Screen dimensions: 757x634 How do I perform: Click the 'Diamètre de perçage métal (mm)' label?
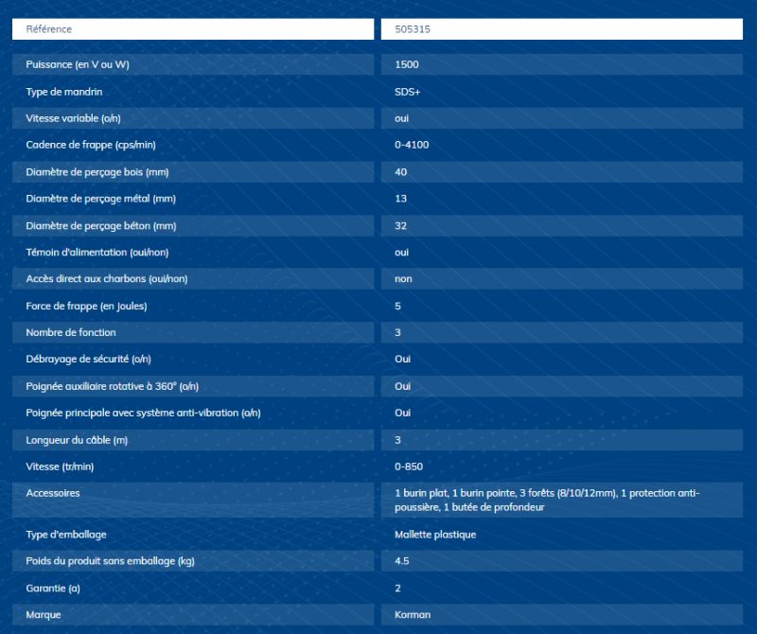click(101, 199)
